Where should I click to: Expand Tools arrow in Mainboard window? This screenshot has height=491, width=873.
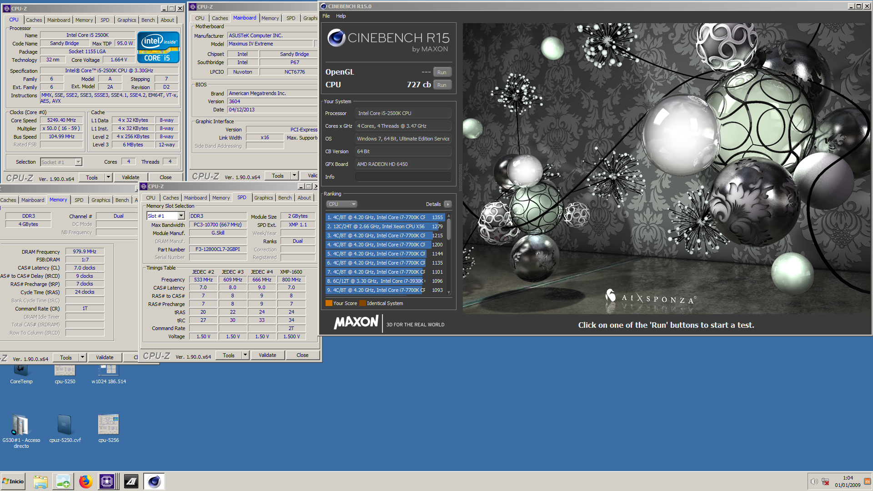[294, 175]
